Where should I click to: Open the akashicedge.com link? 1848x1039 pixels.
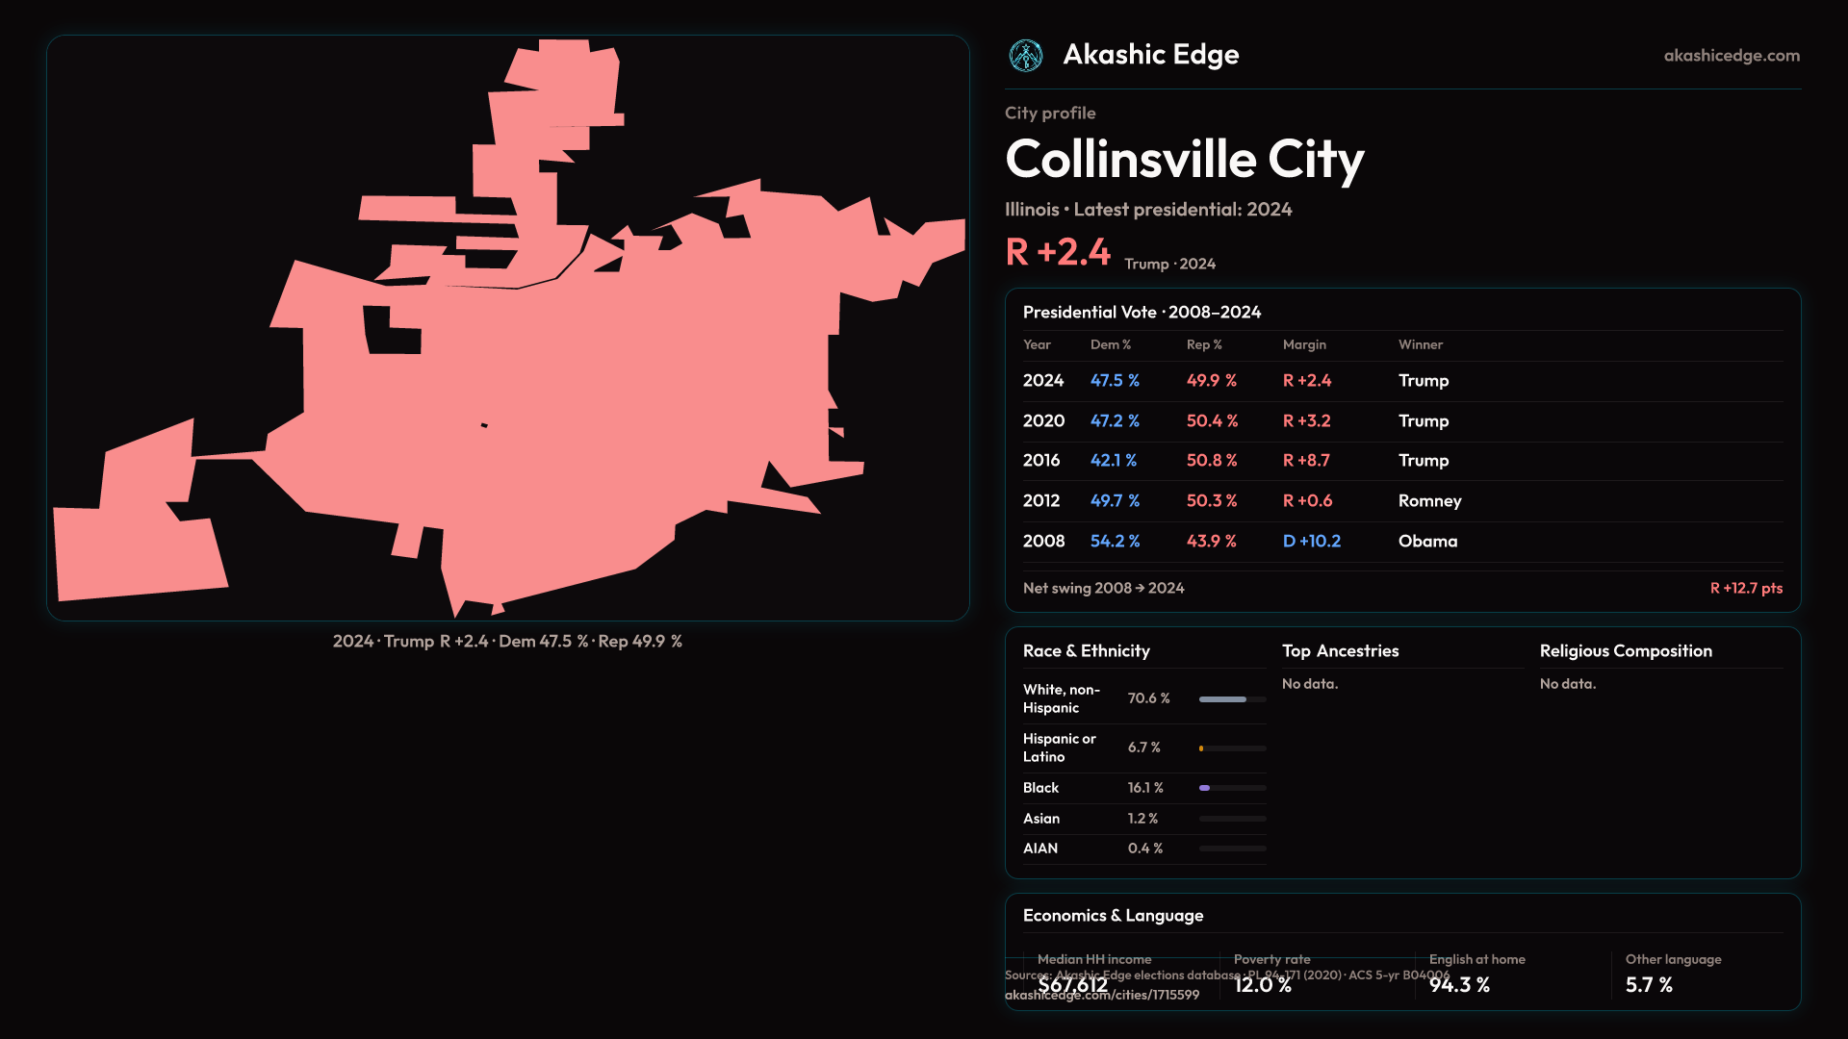(x=1731, y=56)
